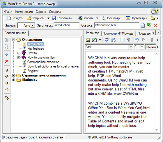This screenshot has width=163, height=142.
Task: Click the help book icon with question mark
Action: [154, 11]
